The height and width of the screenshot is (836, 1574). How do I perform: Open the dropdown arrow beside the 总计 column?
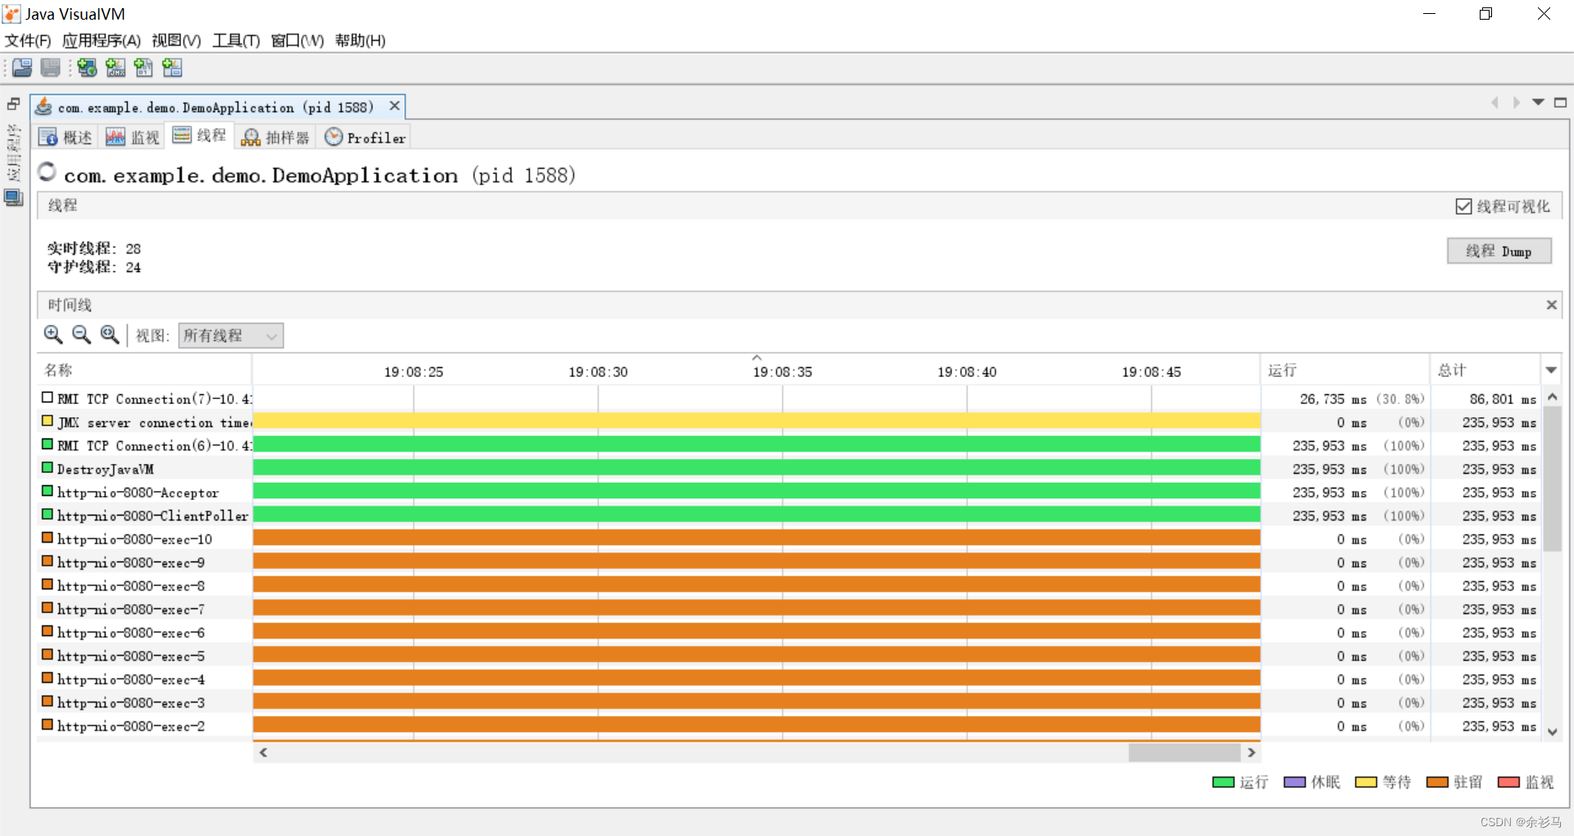pos(1552,370)
